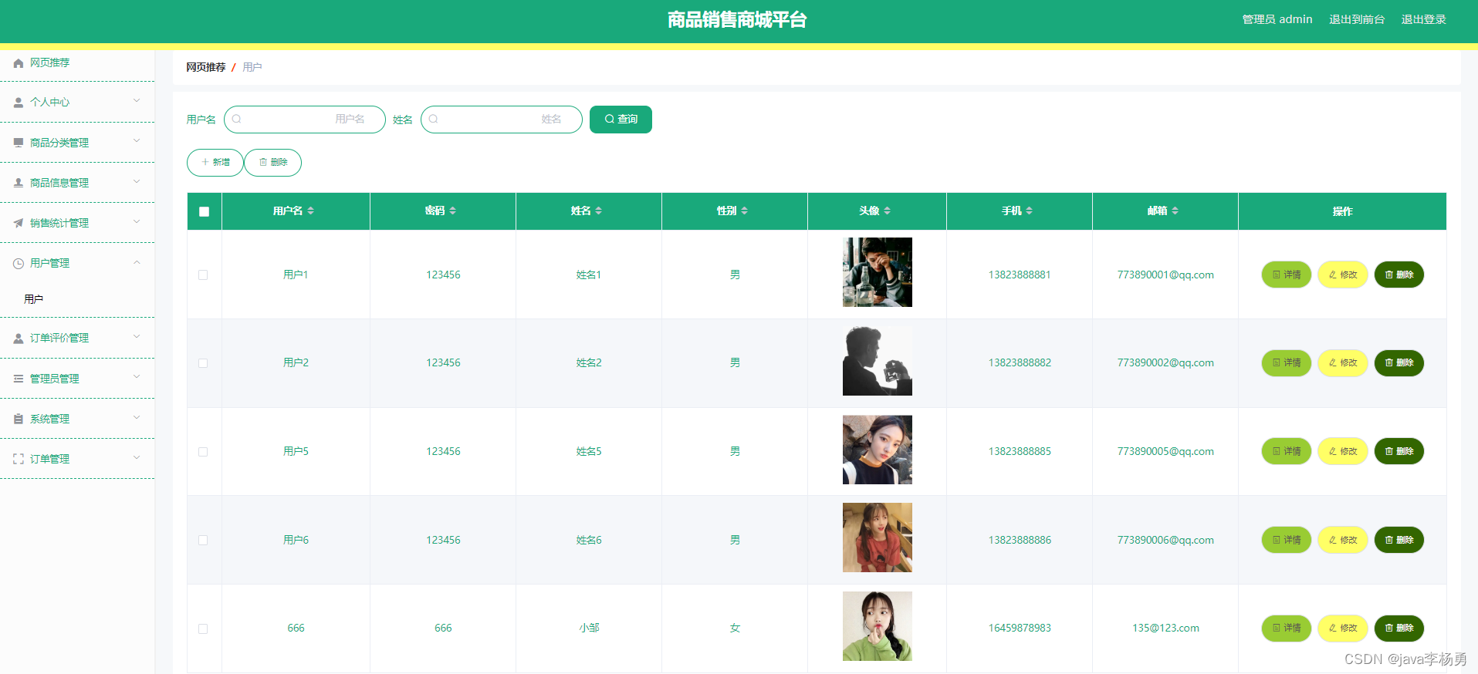Open 网页推荐 breadcrumb link
The width and height of the screenshot is (1478, 674).
pos(206,68)
